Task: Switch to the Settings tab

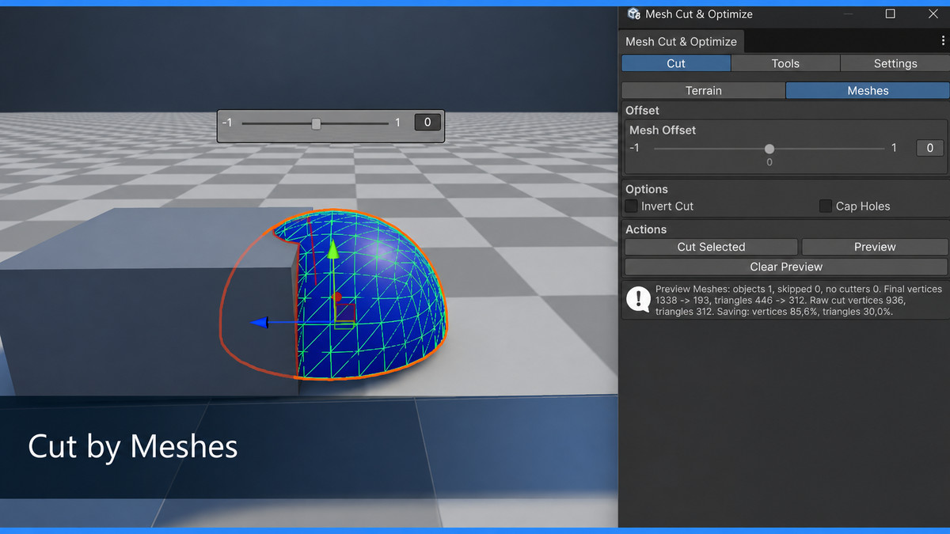Action: (895, 63)
